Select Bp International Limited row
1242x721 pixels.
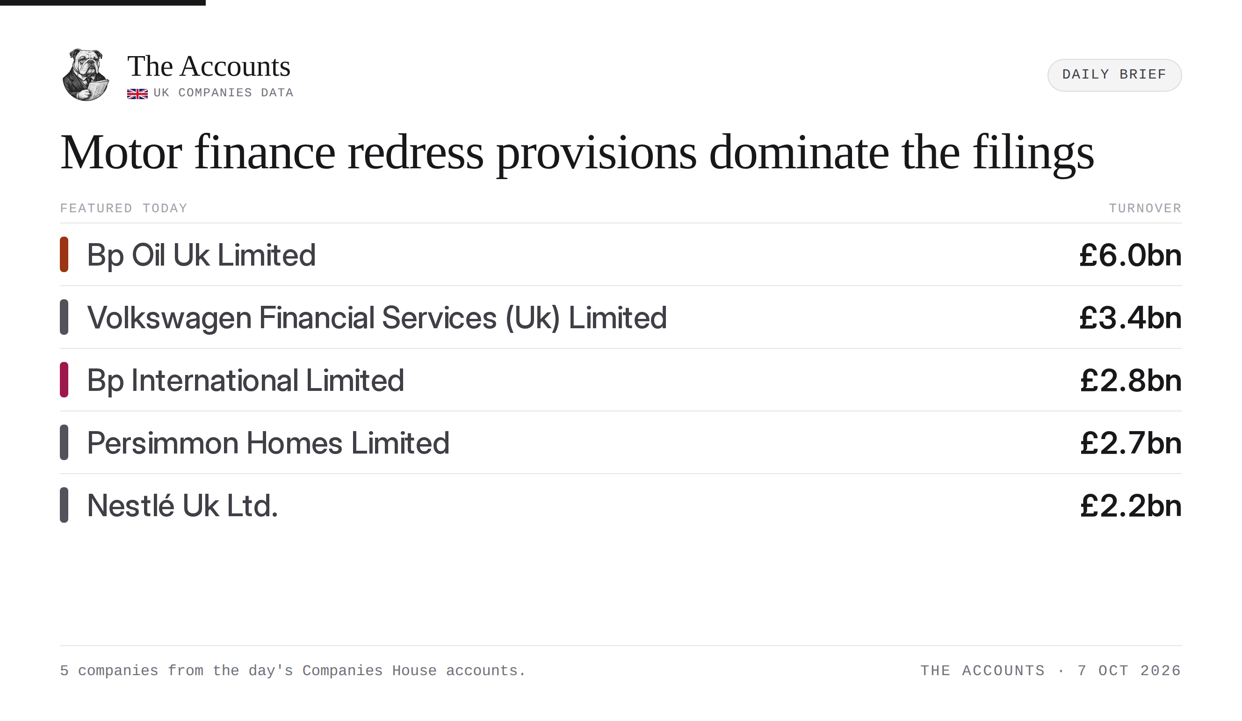tap(621, 380)
